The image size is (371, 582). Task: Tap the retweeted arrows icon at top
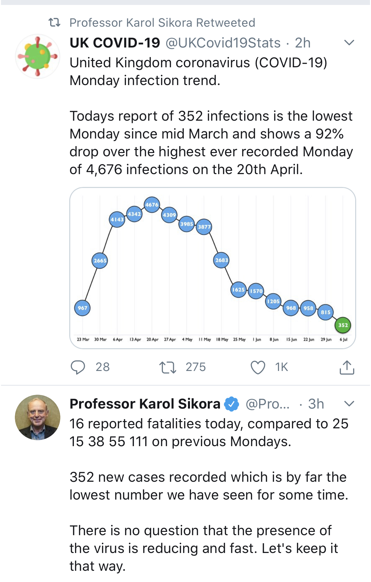coord(54,22)
